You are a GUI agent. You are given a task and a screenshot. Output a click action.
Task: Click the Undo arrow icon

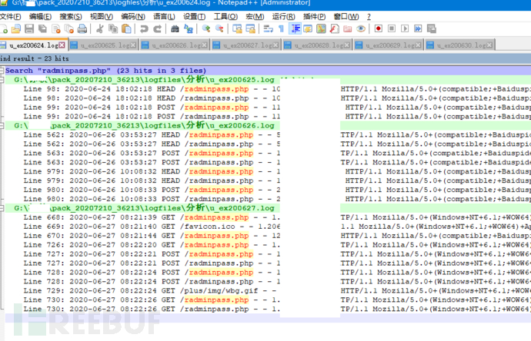click(x=144, y=29)
